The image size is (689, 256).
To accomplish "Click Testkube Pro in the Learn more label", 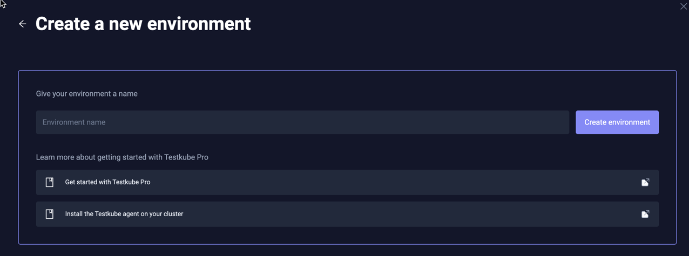I will pos(187,157).
